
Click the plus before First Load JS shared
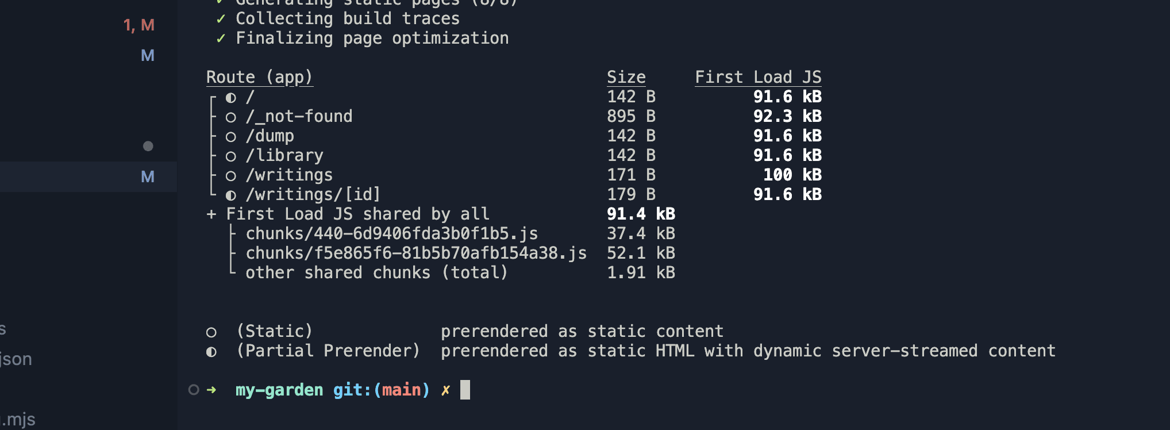coord(211,214)
